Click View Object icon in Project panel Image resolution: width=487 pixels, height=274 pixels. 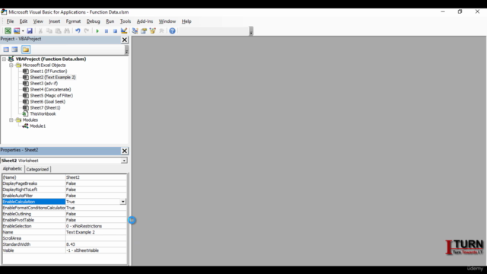(14, 49)
